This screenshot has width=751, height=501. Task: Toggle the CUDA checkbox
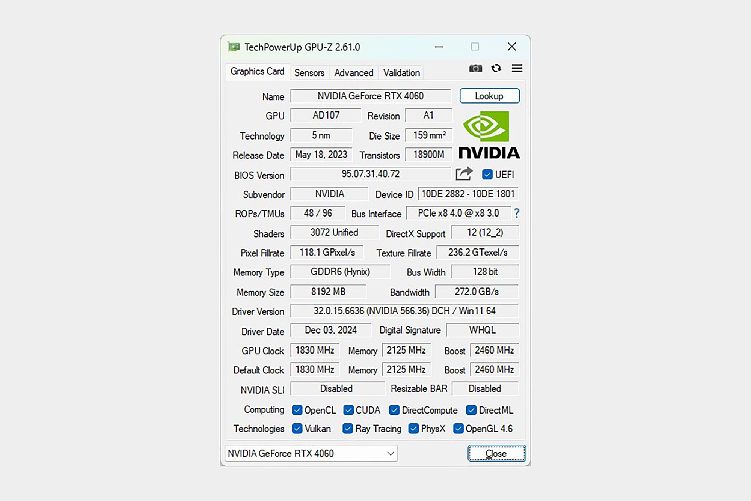(348, 410)
